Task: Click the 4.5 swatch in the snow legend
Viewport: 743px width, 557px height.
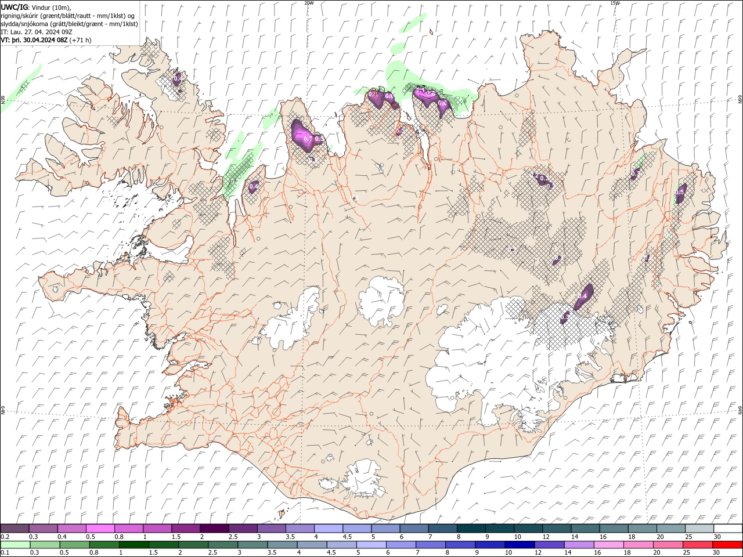Action: click(x=356, y=529)
